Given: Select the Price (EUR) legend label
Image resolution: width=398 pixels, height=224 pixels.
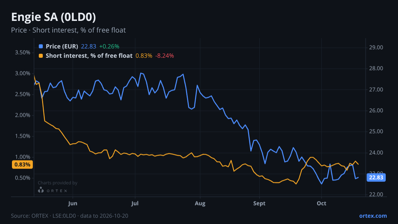Looking at the screenshot, I should [x=62, y=46].
